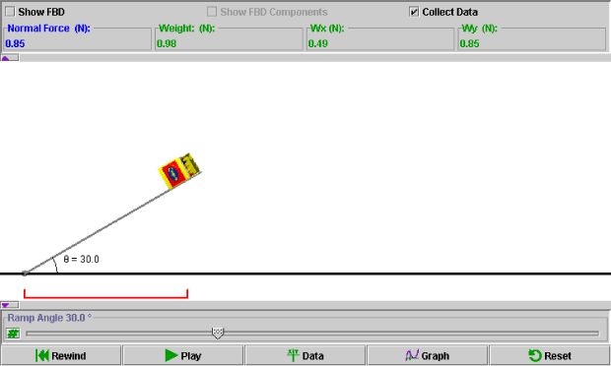Click the ramp pivot point at base
611x366 pixels.
click(25, 274)
